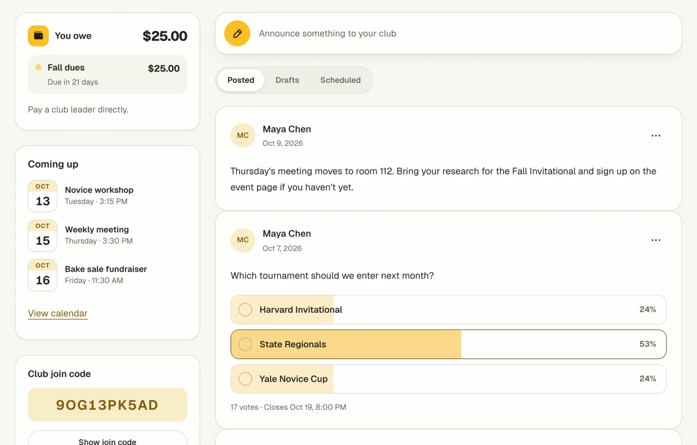Click the 53% result for State Regionals
697x445 pixels.
(x=648, y=344)
